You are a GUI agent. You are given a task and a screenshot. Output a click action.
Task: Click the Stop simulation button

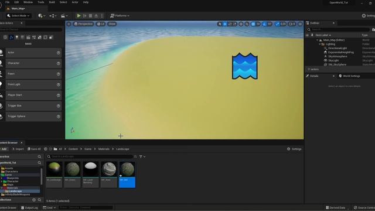click(90, 16)
